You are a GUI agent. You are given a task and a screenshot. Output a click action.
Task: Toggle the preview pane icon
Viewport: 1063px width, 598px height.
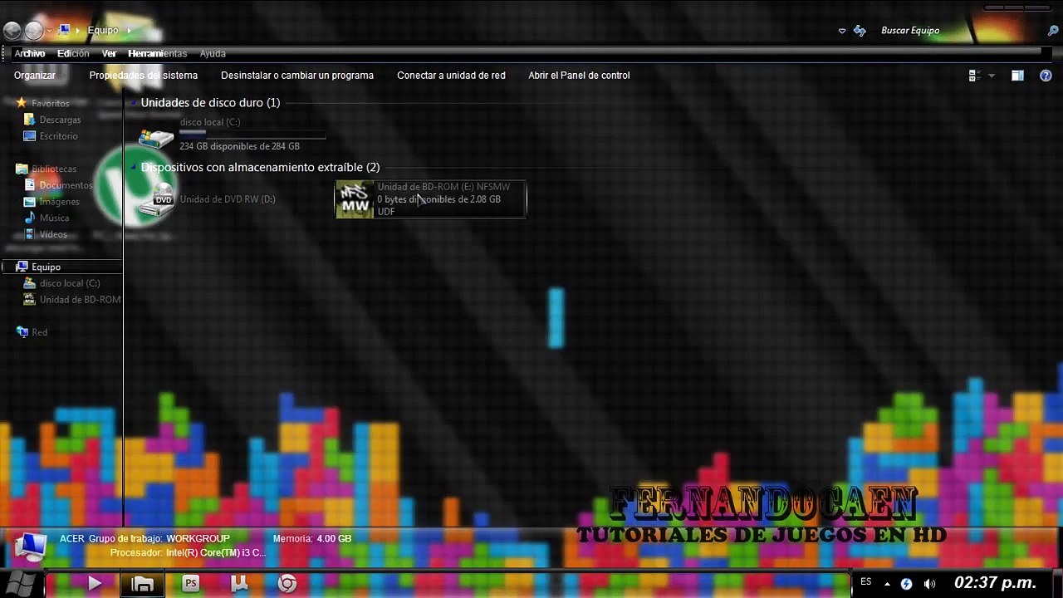(x=1017, y=76)
